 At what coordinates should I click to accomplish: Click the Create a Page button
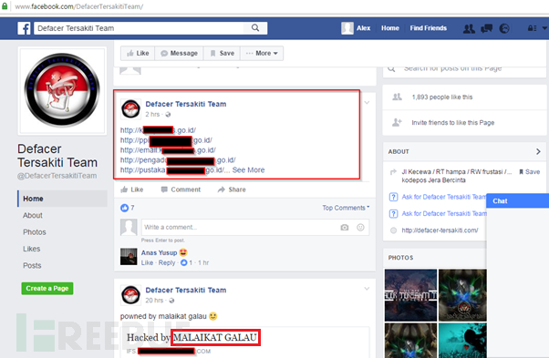[47, 289]
